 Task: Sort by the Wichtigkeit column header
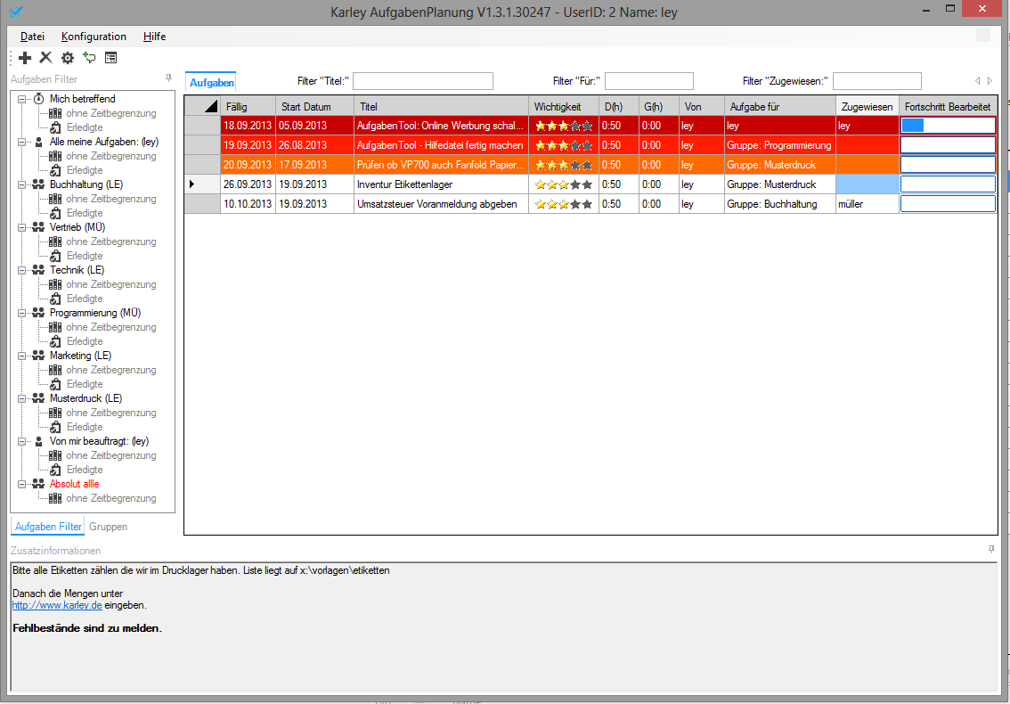564,106
